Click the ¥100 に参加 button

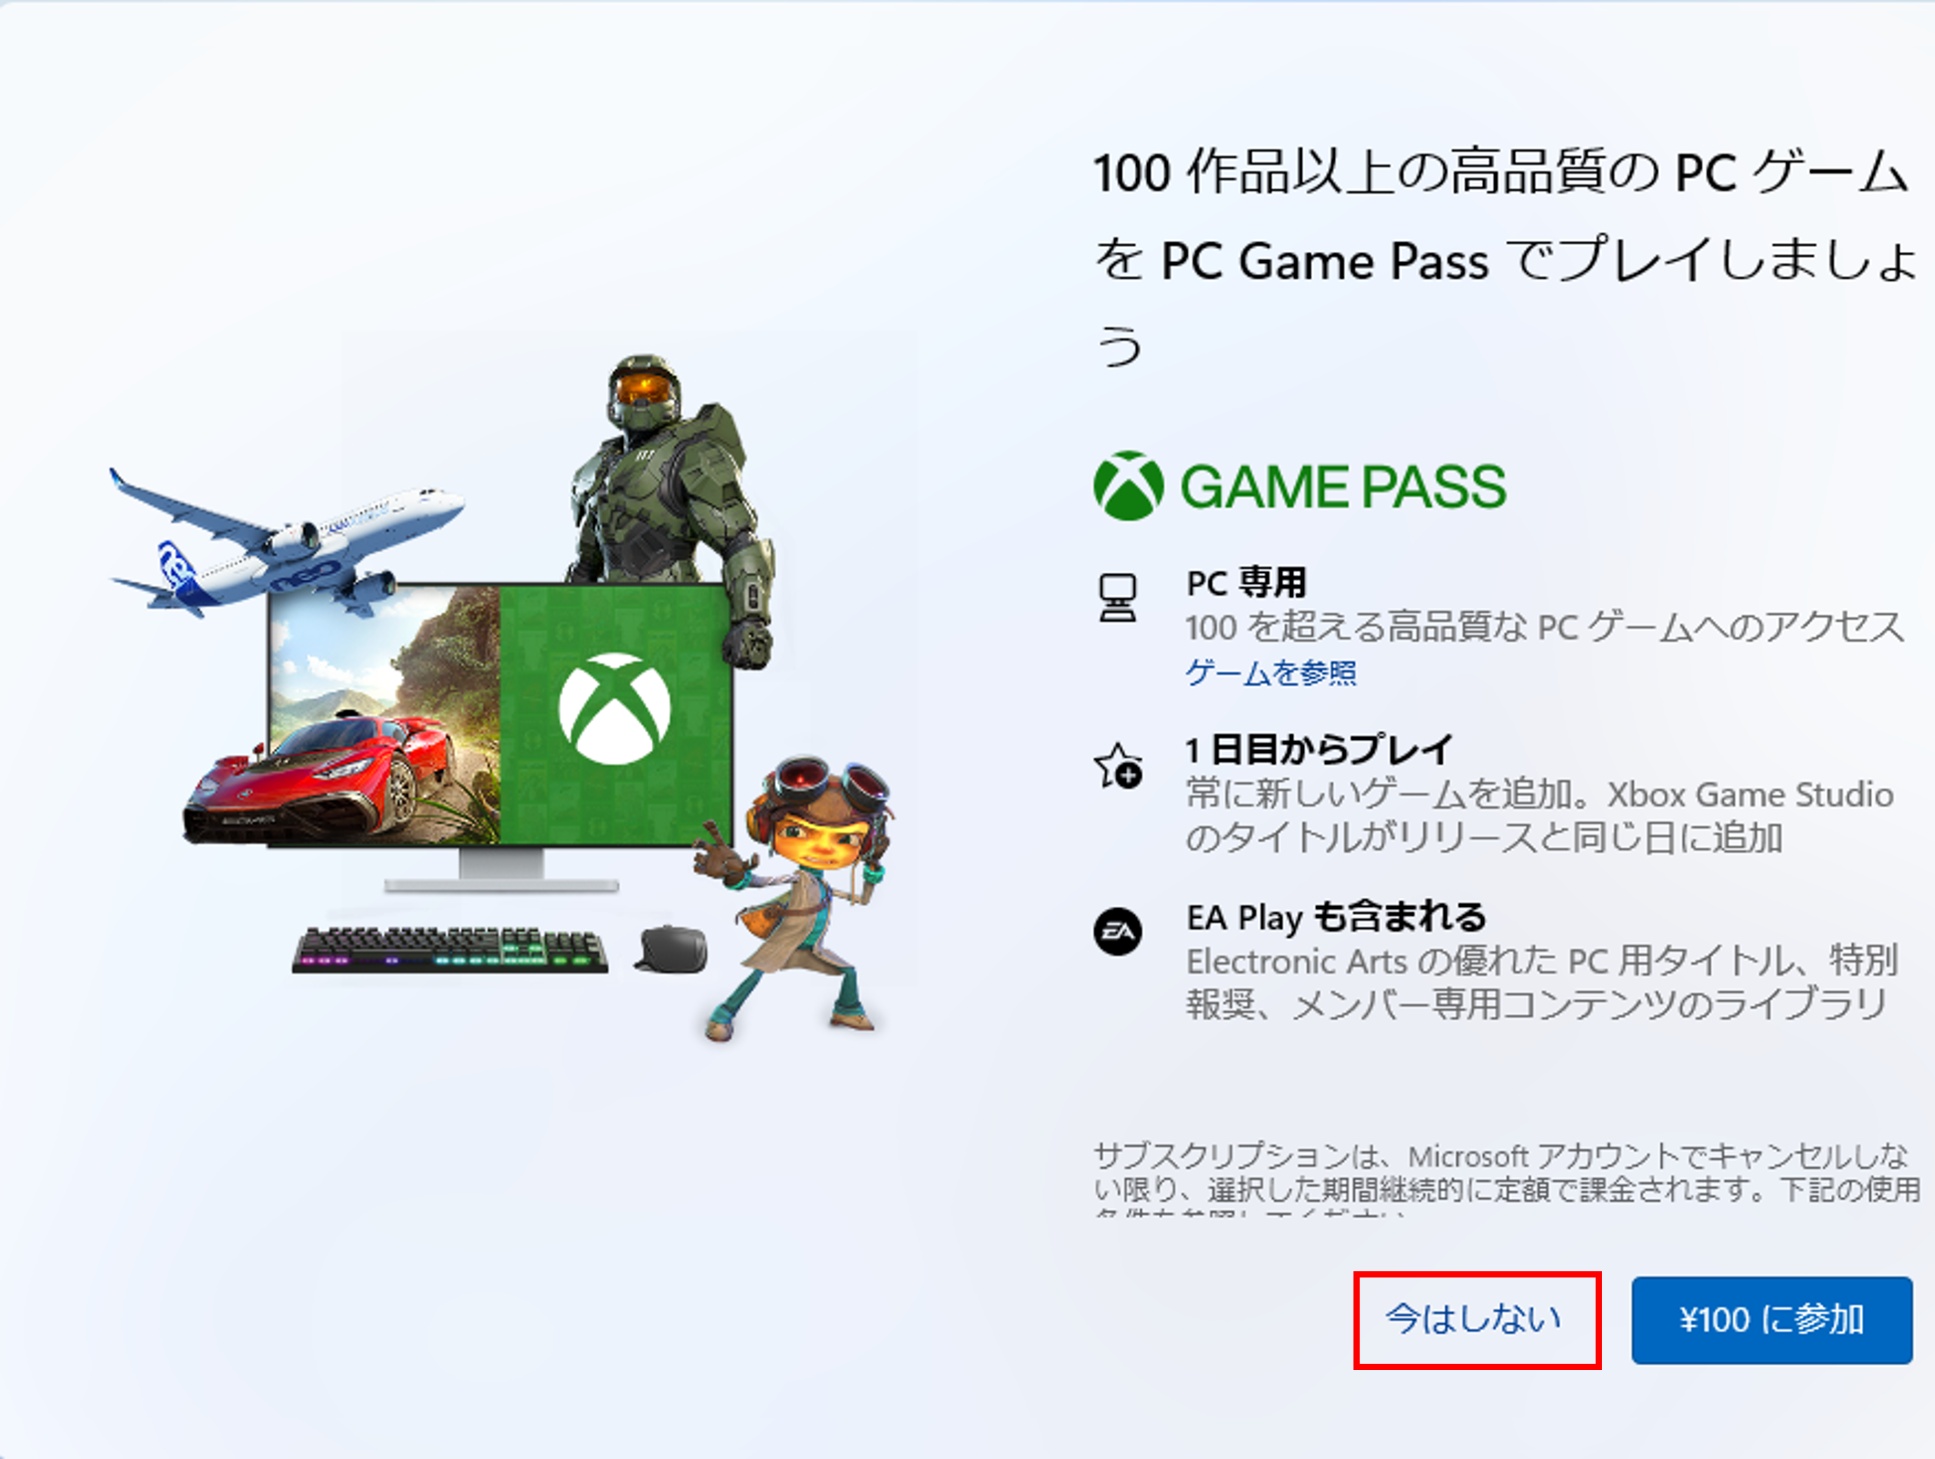click(1772, 1320)
